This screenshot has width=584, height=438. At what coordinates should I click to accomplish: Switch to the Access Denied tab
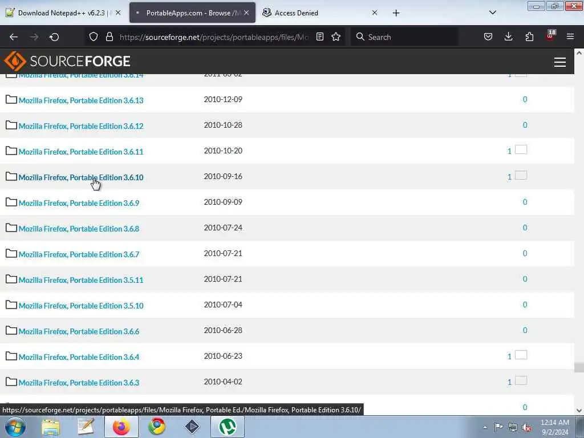point(321,13)
